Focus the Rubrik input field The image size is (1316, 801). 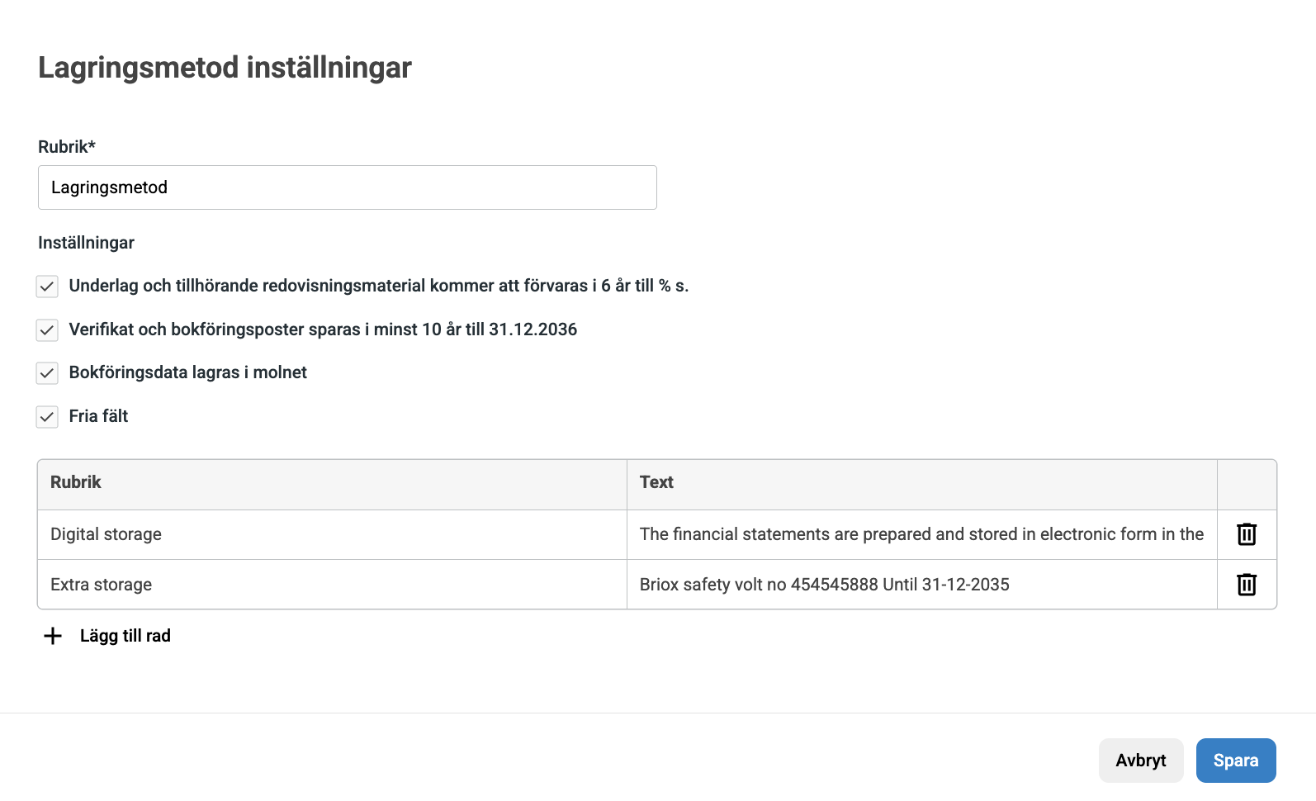pos(347,187)
